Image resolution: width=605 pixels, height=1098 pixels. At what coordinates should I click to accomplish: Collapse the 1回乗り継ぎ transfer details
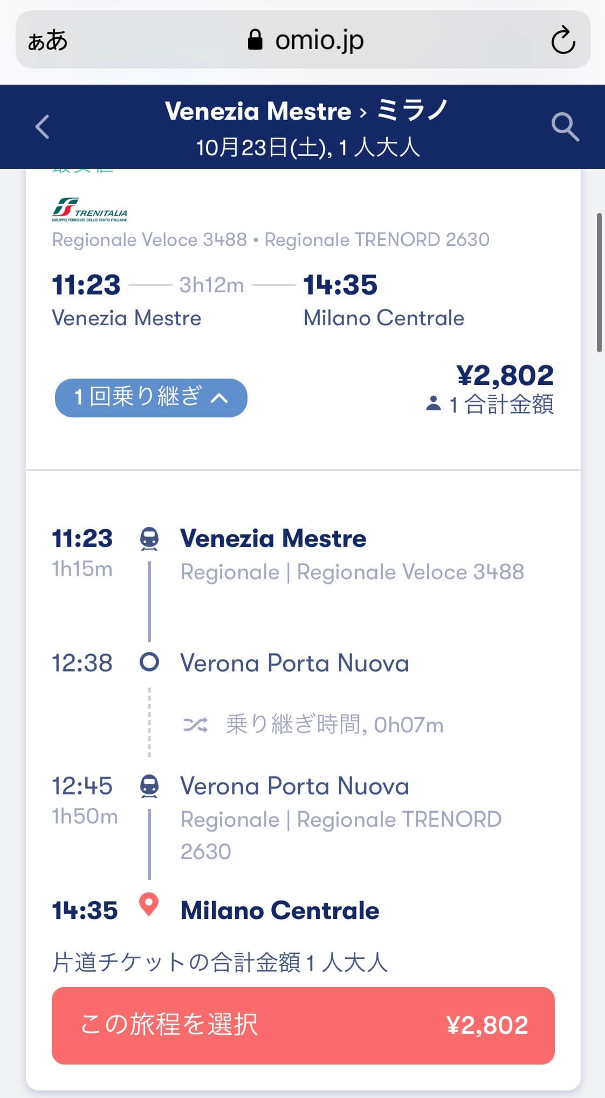[x=151, y=398]
